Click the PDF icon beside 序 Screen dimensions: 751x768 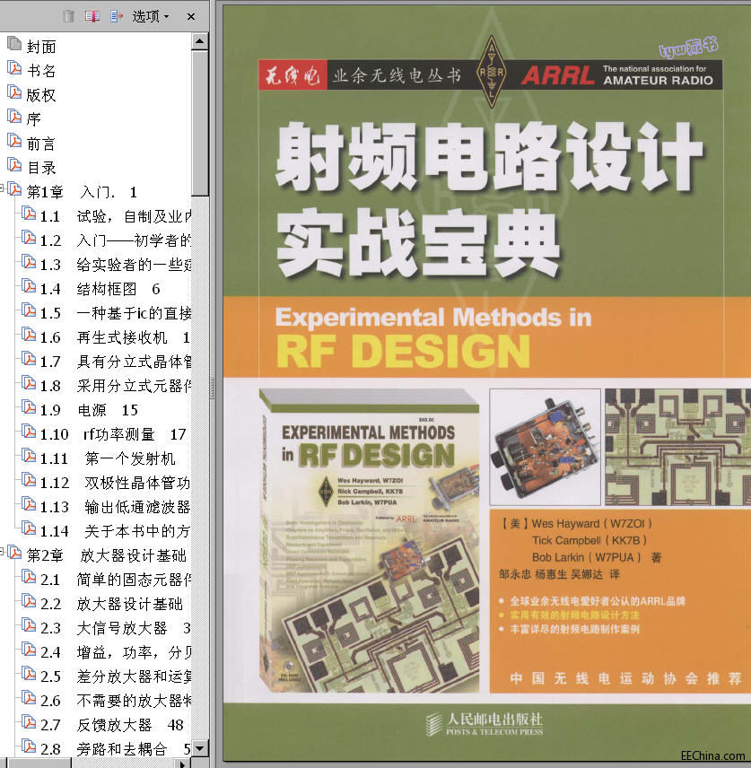click(14, 116)
